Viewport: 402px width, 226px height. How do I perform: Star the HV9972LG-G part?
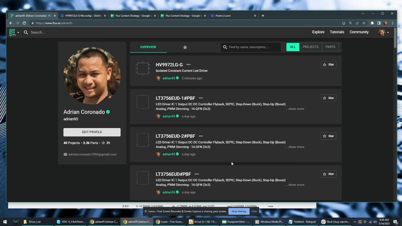(328, 65)
